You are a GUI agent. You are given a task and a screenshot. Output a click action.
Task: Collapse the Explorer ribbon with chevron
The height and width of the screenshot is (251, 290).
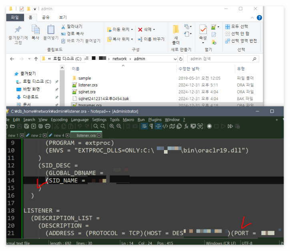coord(252,18)
